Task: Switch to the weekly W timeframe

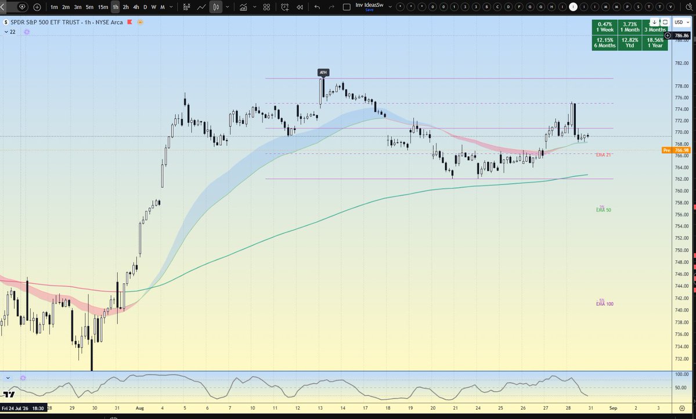Action: pos(154,6)
